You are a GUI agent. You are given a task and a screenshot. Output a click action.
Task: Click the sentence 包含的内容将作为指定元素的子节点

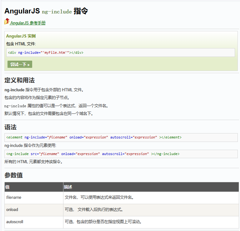tap(37, 98)
